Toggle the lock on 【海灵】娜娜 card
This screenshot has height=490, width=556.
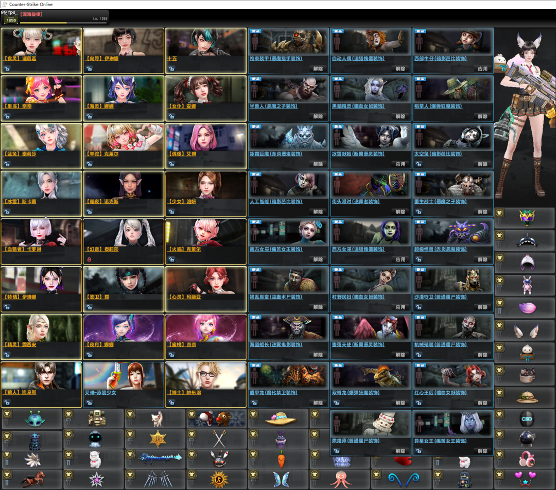tap(90, 116)
